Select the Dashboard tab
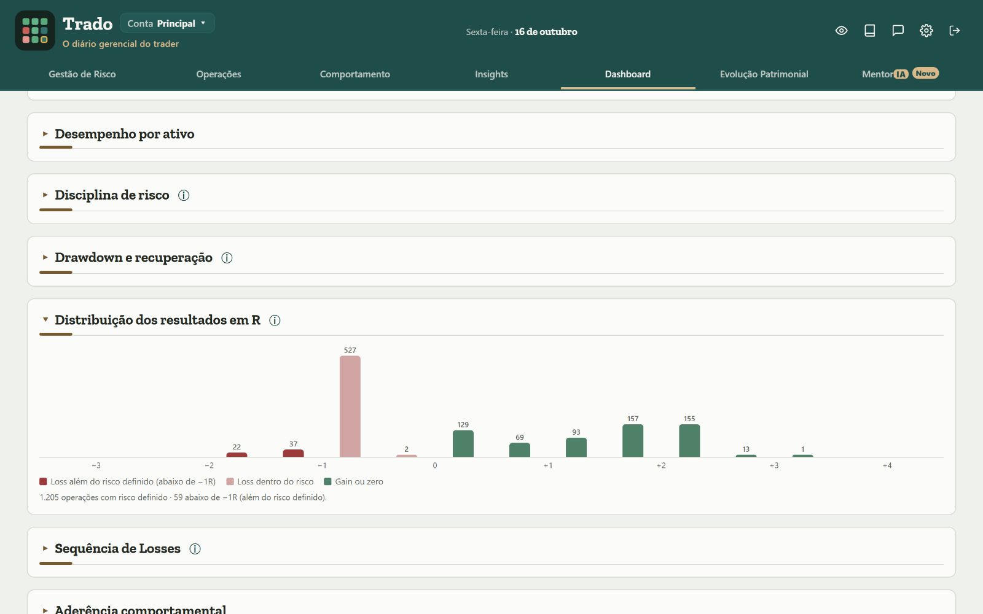 pyautogui.click(x=628, y=74)
